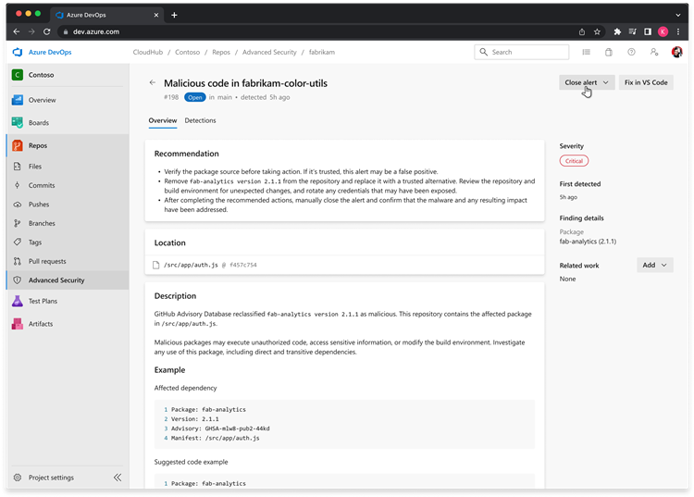Open the Branches icon in sidebar
The image size is (694, 497).
(x=18, y=223)
